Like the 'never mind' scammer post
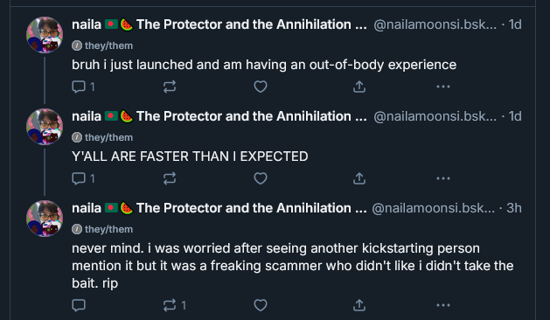550x320 pixels. tap(261, 305)
